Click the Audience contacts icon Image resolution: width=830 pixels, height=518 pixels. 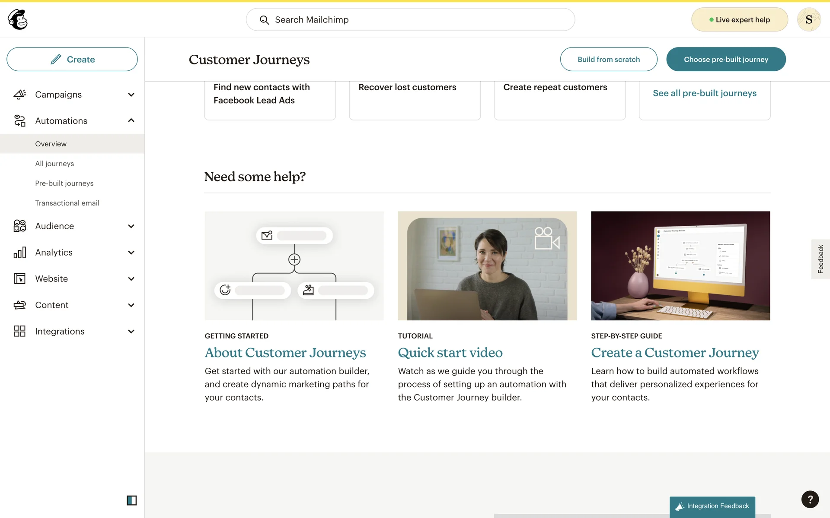20,226
